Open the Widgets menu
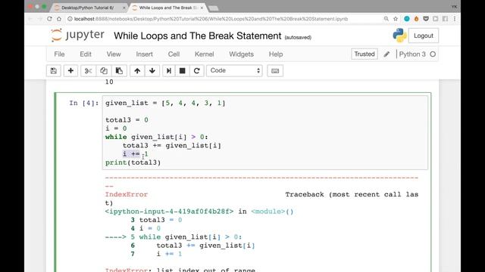This screenshot has height=272, width=485. [x=241, y=54]
